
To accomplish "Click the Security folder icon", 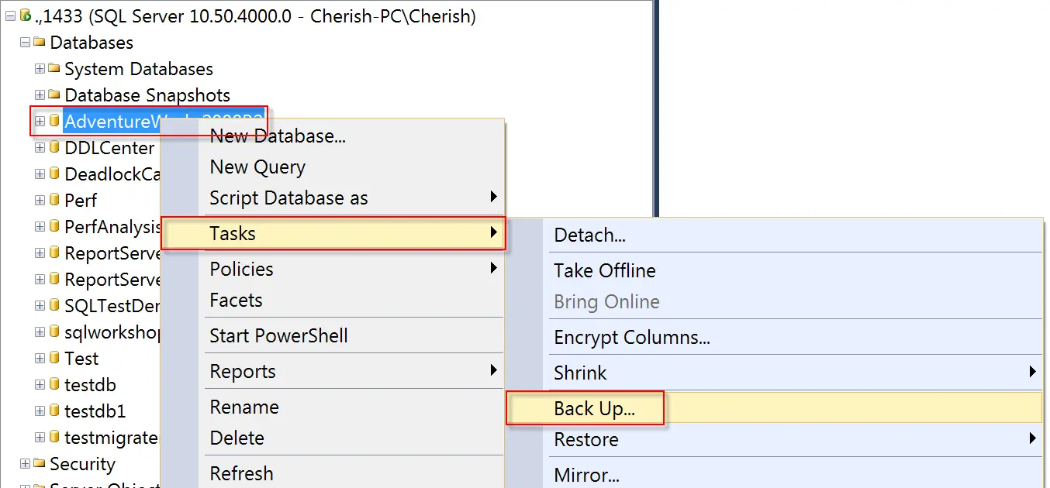I will click(40, 463).
